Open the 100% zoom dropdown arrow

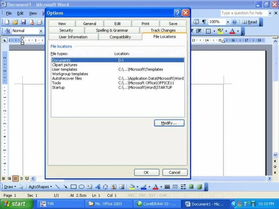pos(228,22)
